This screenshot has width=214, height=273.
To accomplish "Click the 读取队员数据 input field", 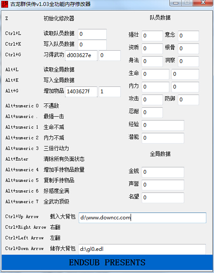I will pos(92,34).
